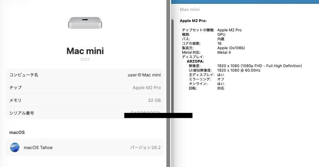Click the ミラーリング value オフ
The width and height of the screenshot is (319, 167).
click(220, 79)
